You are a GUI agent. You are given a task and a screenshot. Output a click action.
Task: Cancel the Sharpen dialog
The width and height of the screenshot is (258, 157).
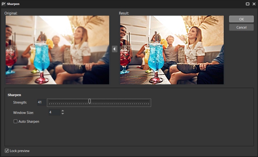pyautogui.click(x=241, y=27)
